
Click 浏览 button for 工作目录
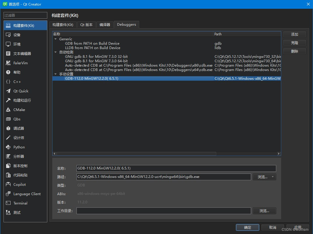(x=264, y=211)
